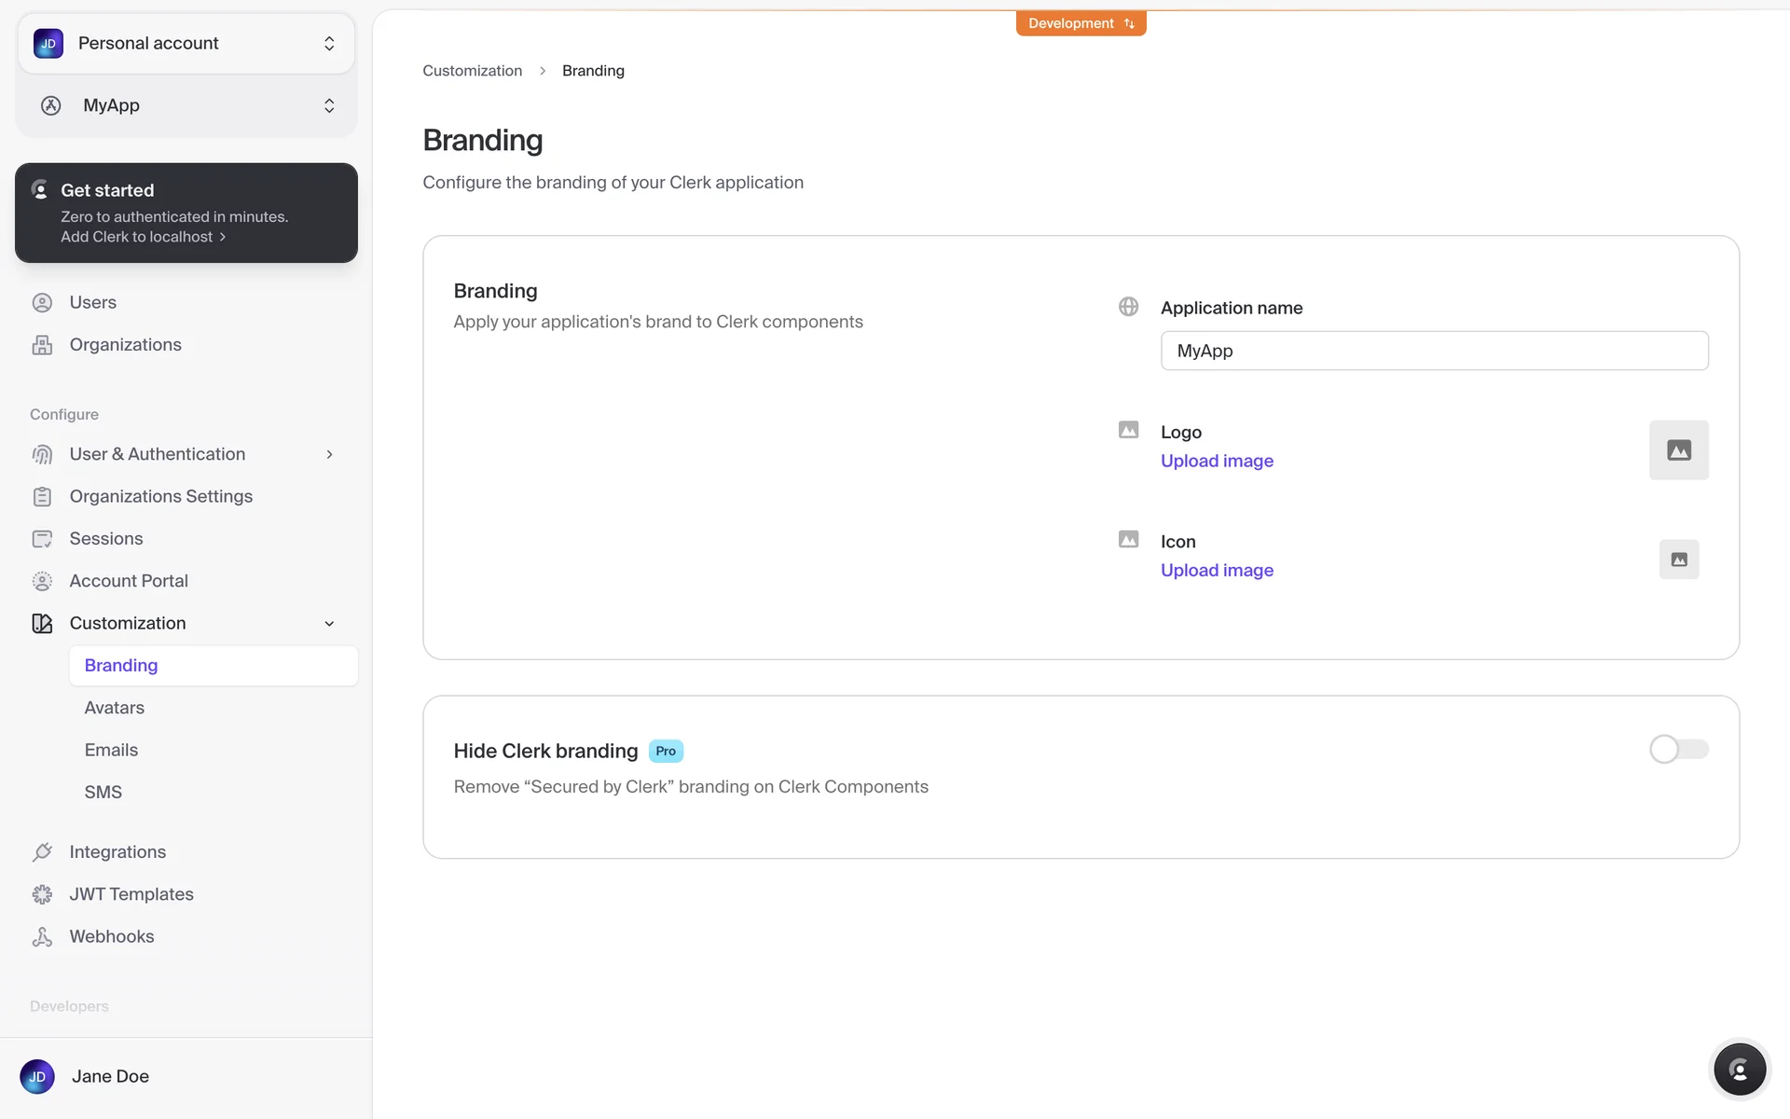The image size is (1790, 1119).
Task: Click the Development environment badge
Action: 1081,23
